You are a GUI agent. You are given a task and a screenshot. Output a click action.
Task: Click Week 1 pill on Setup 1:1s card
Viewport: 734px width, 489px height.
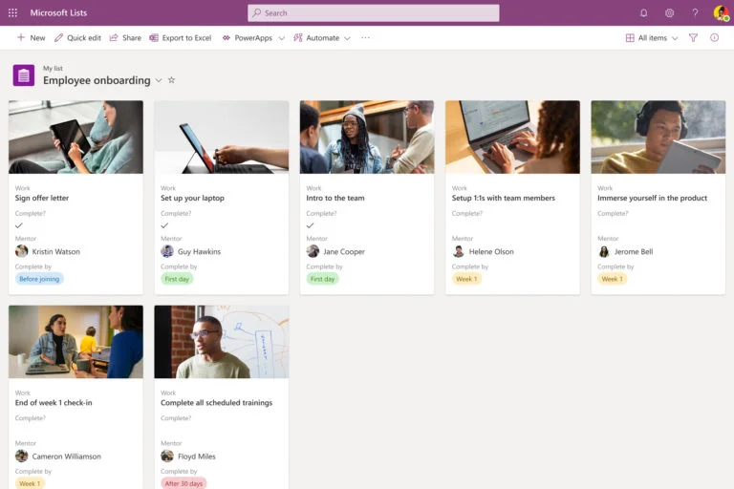pyautogui.click(x=466, y=279)
